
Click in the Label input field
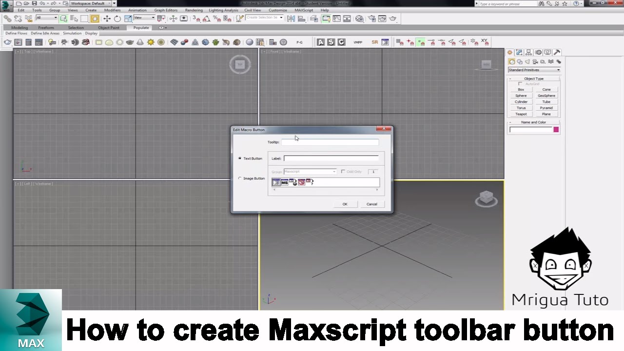(331, 158)
